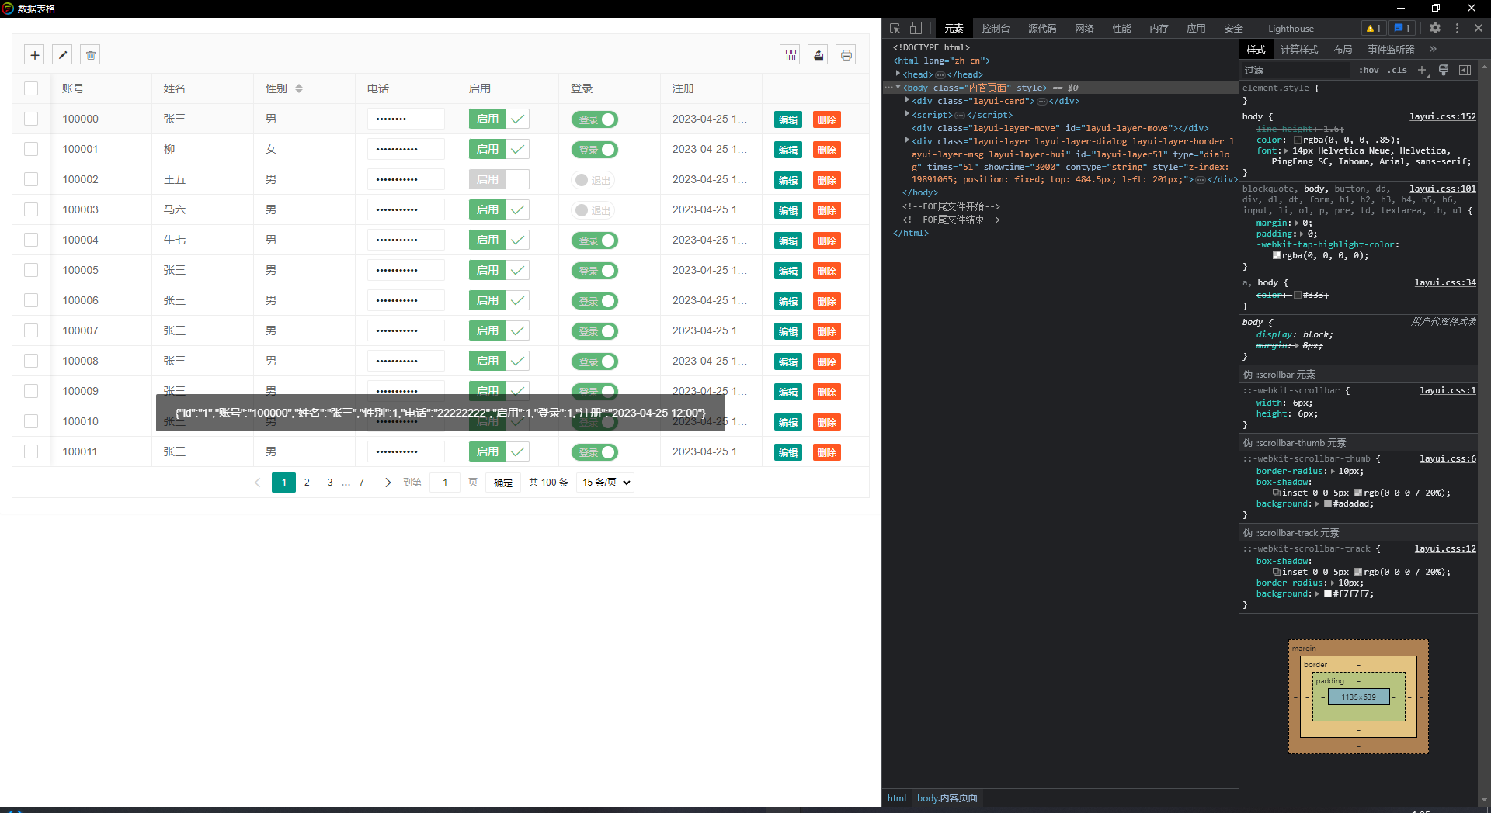Open the Lighthouse DevTools tab

1291,28
